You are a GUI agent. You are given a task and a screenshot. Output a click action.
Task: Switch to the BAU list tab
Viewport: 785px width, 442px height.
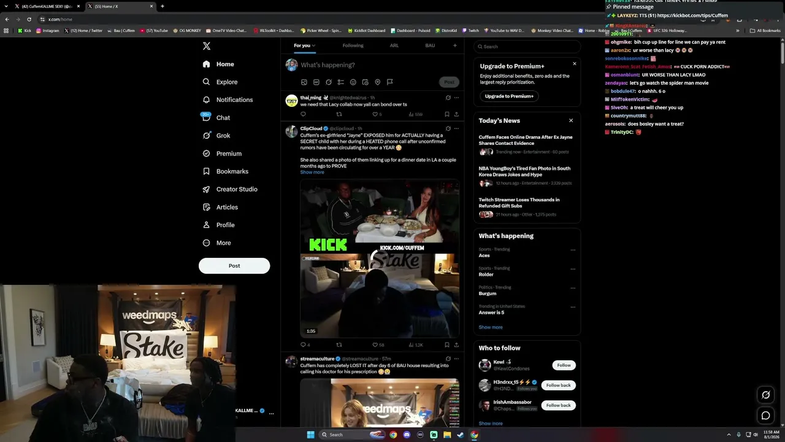430,45
